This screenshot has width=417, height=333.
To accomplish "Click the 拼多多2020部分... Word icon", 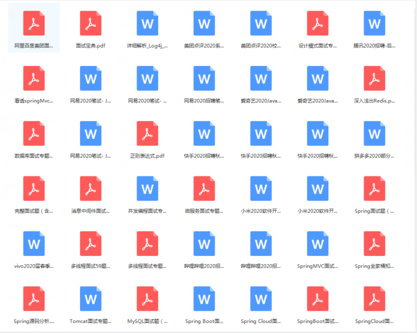I will pyautogui.click(x=375, y=133).
